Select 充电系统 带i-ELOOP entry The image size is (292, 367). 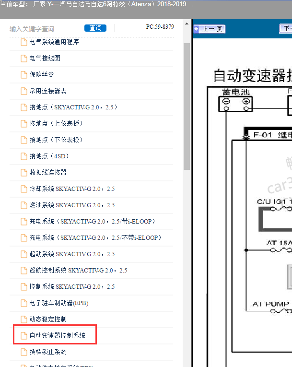[x=92, y=222]
